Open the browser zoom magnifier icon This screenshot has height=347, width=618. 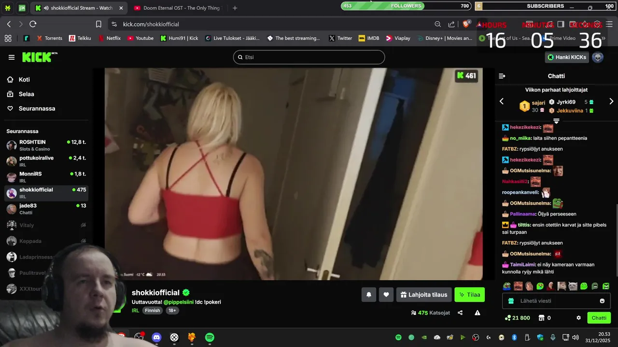point(438,24)
